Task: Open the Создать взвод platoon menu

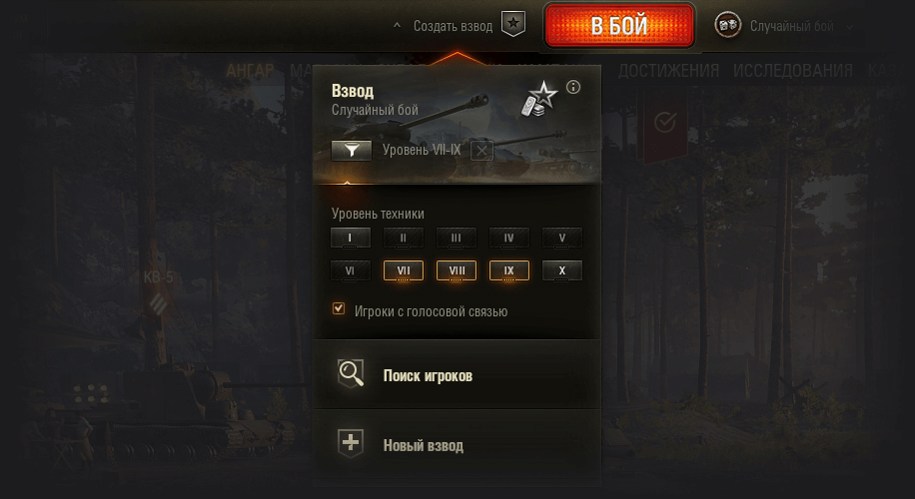Action: 453,26
